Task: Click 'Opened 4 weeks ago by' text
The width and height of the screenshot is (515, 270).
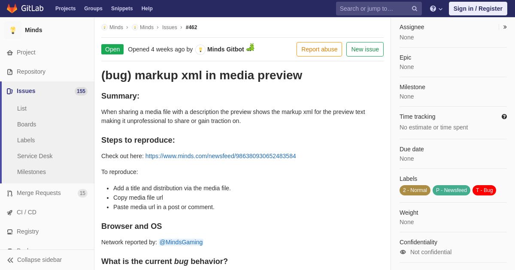Action: point(160,49)
